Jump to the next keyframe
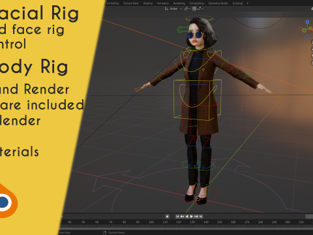Viewport: 313px width, 235px height. pos(196,216)
